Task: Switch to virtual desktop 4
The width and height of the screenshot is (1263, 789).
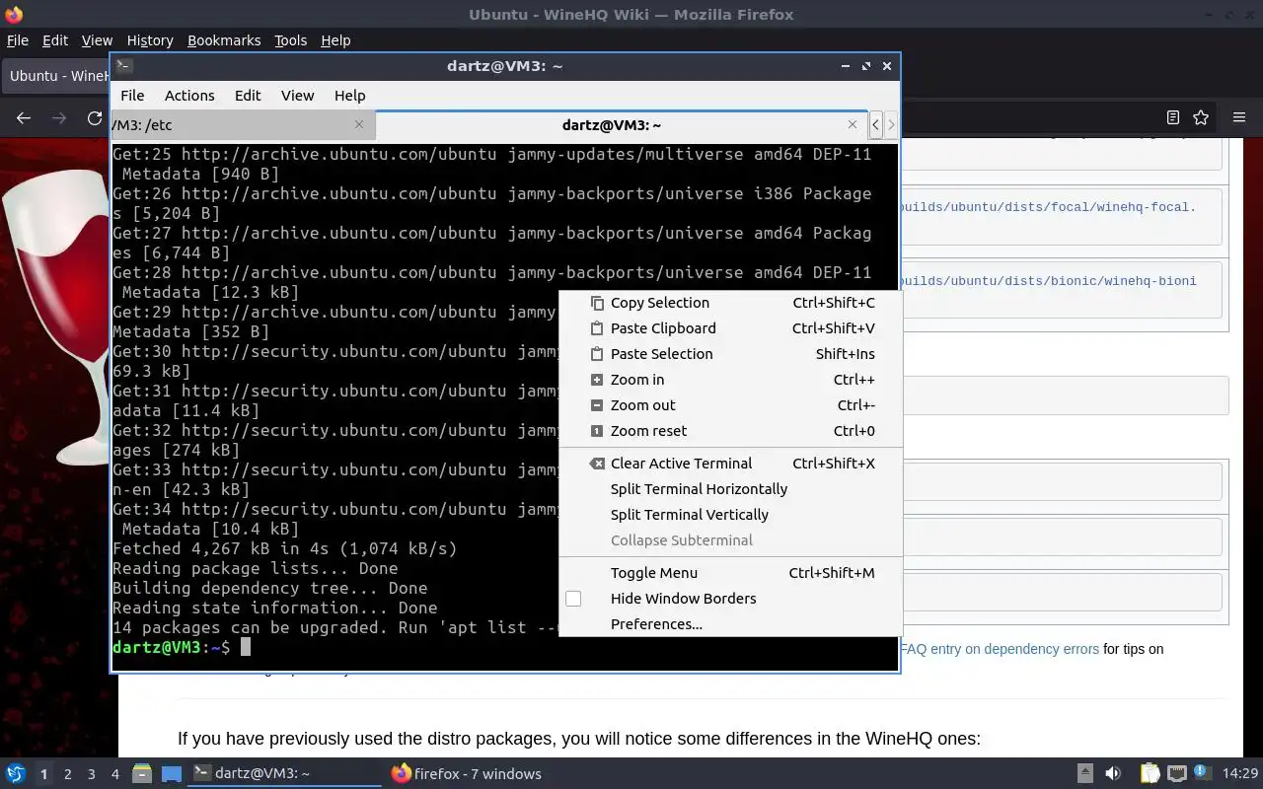Action: coord(115,774)
